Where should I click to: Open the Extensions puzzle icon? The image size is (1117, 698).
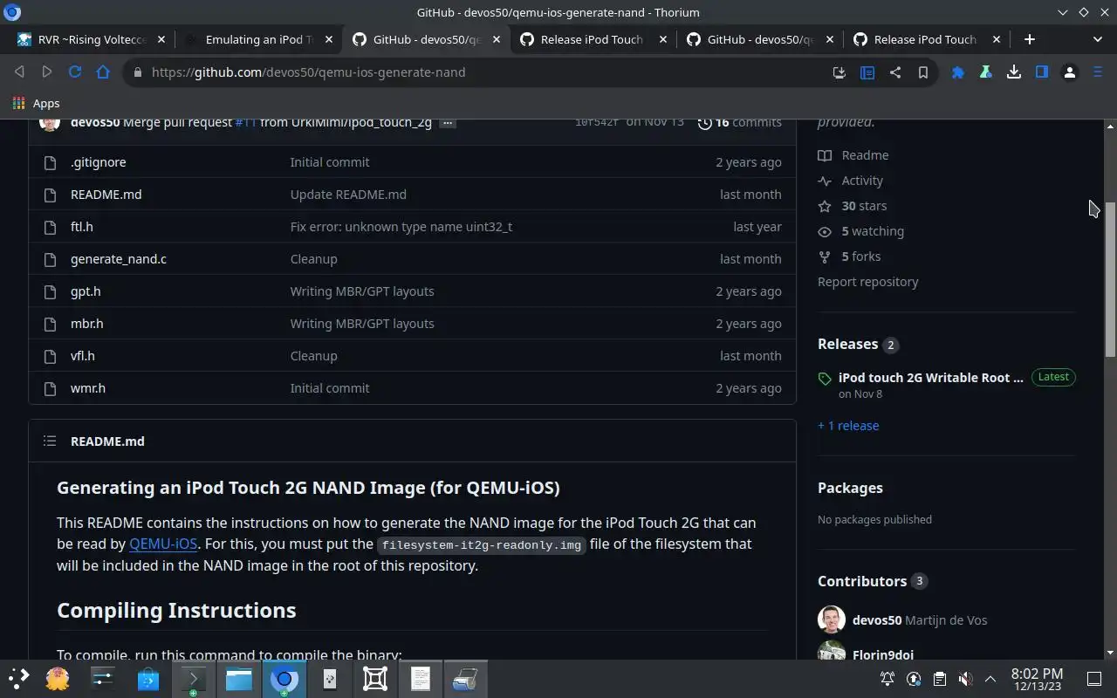(958, 72)
